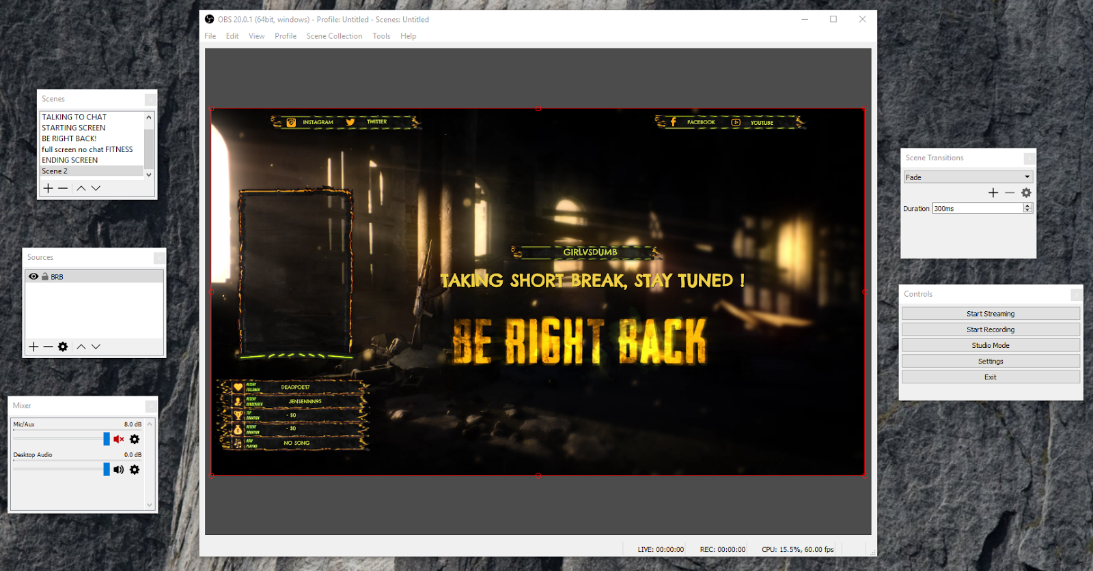The height and width of the screenshot is (571, 1093).
Task: Add a new source with the plus icon
Action: (x=33, y=347)
